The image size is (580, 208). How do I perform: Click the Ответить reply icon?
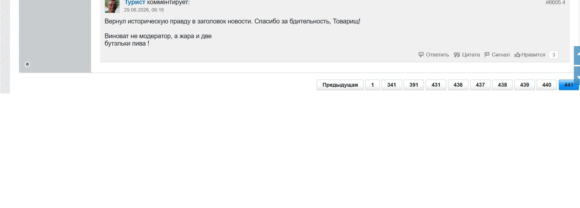point(421,55)
